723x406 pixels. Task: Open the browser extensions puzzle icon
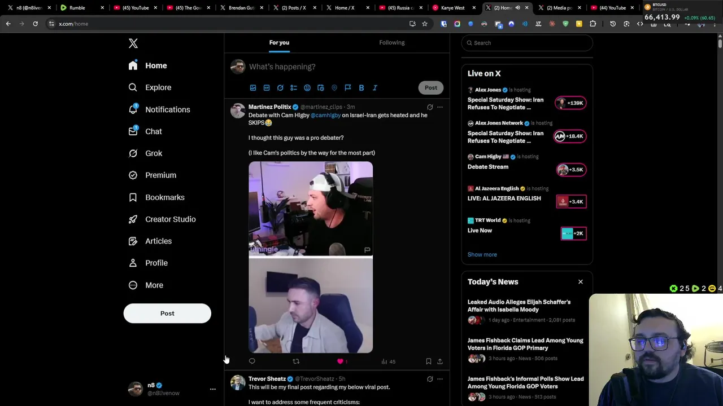coord(593,24)
